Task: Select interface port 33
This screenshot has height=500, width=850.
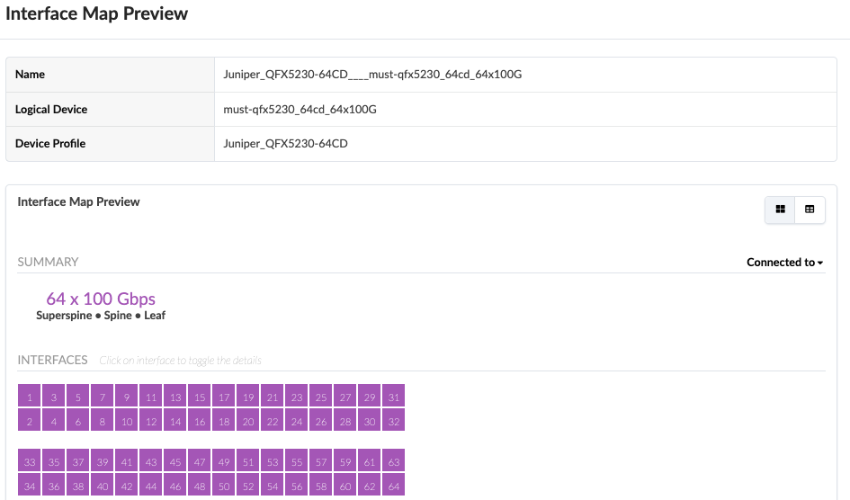Action: coord(30,460)
